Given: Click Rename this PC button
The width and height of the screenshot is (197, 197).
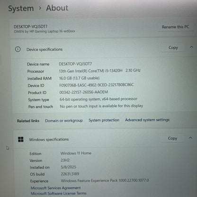Looking at the screenshot, I should (175, 27).
